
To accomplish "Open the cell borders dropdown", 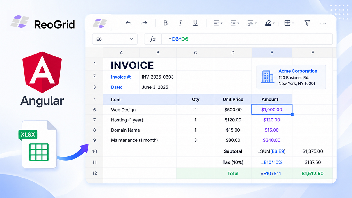I will (289, 23).
